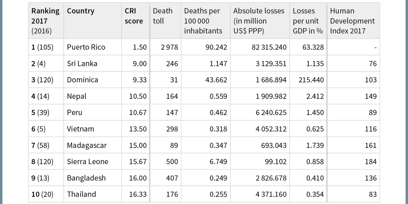Click the Human Development Index 2017 header
Screen dimensions: 408x204
pyautogui.click(x=352, y=21)
